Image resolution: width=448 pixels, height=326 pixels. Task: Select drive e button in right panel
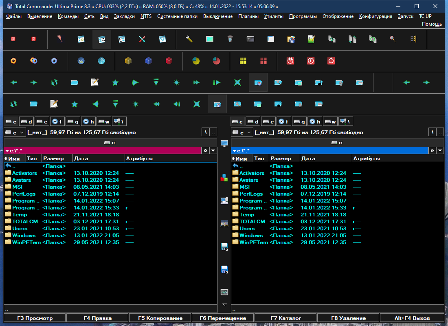point(268,121)
